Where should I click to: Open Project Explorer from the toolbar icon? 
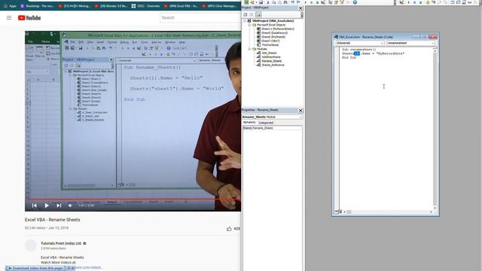(x=330, y=2)
